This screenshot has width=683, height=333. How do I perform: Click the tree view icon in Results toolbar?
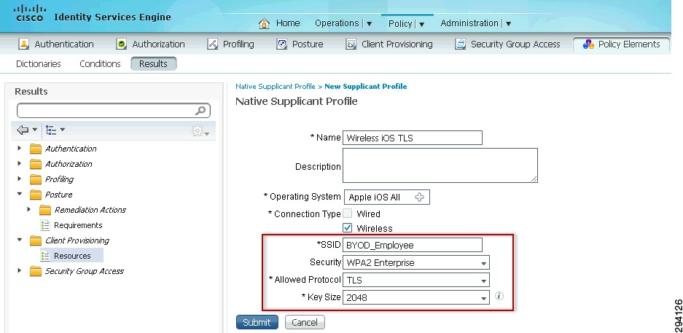pos(51,130)
